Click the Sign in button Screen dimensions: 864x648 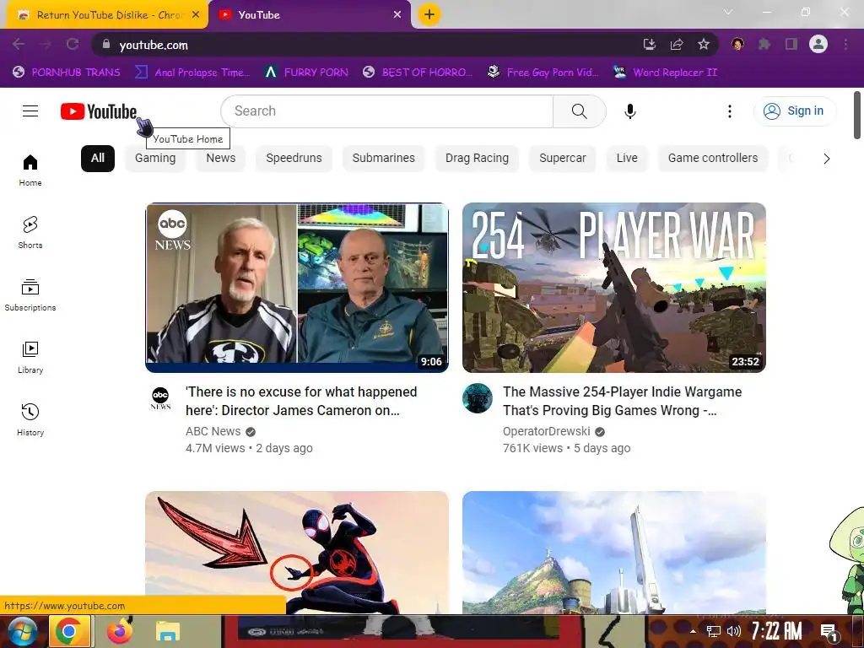[794, 111]
